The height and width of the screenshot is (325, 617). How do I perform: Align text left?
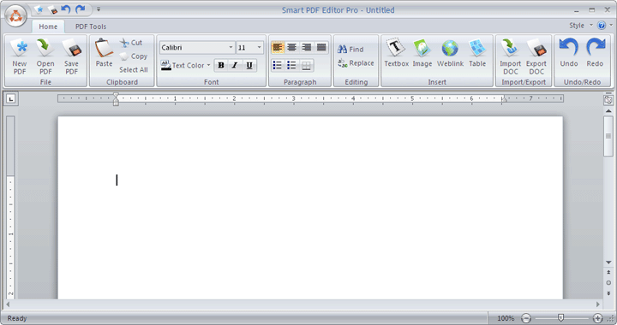pyautogui.click(x=278, y=48)
